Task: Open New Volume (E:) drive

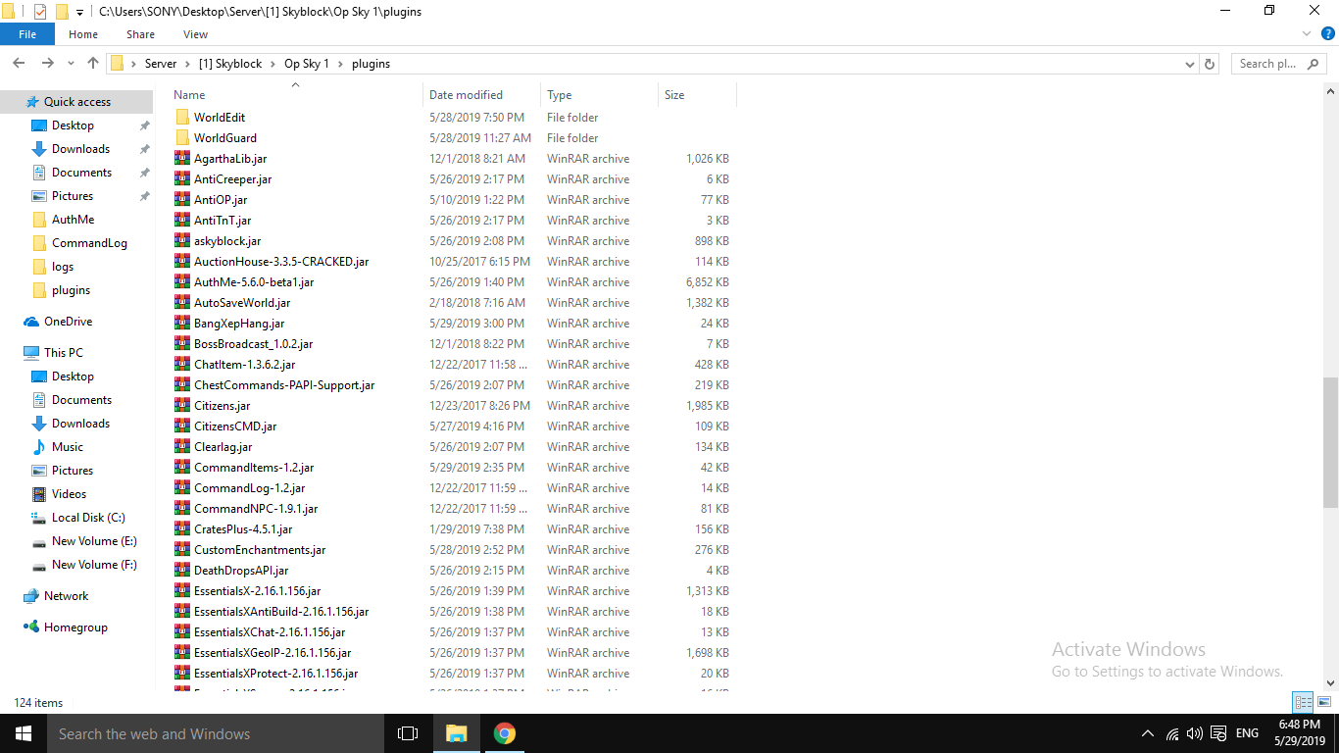Action: coord(94,541)
